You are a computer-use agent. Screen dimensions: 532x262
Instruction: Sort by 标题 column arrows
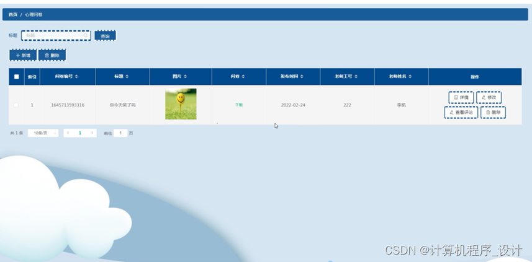point(127,77)
